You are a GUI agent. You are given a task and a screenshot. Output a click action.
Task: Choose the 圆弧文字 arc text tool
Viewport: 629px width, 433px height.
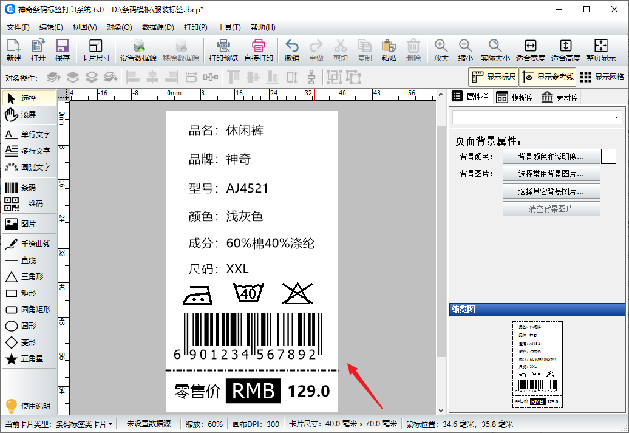pos(28,167)
